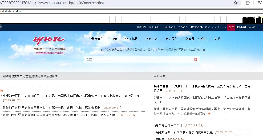Open the www.naenara.com.kp link under logo
Screen dimensions: 263x140
pos(50,53)
